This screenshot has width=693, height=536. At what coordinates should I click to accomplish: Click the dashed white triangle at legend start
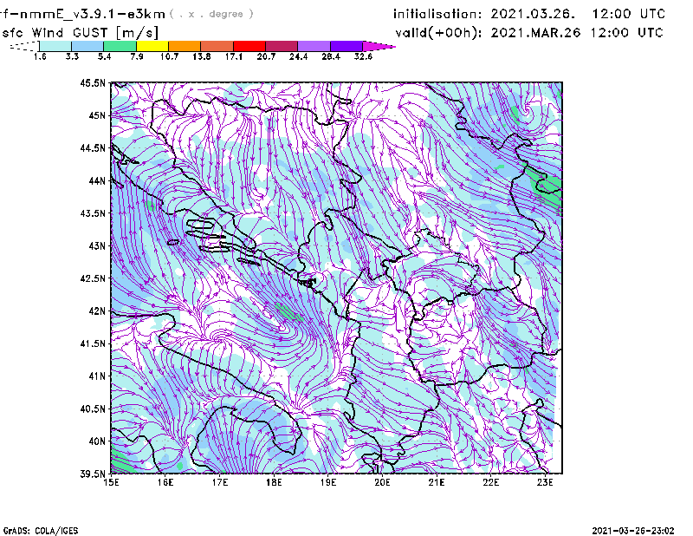click(x=24, y=45)
